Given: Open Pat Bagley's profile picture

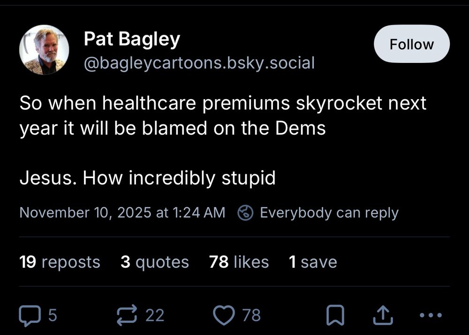Looking at the screenshot, I should (x=44, y=50).
